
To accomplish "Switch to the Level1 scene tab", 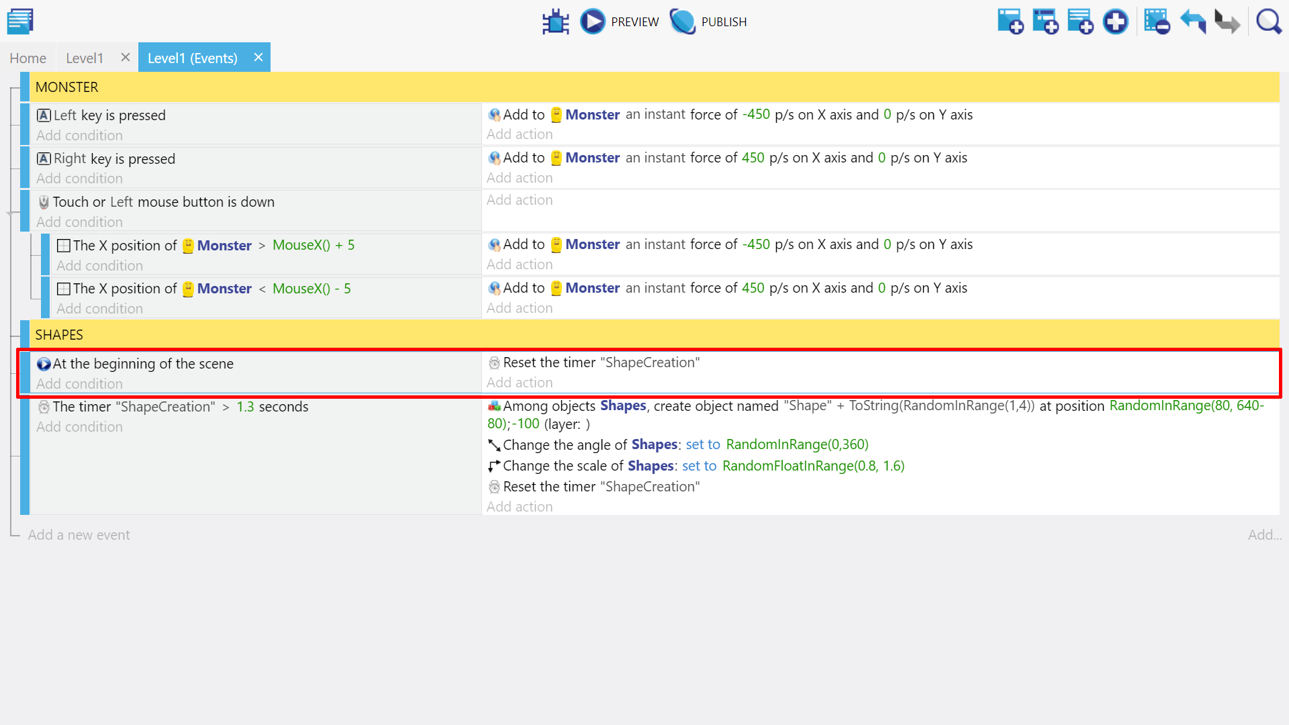I will 85,58.
